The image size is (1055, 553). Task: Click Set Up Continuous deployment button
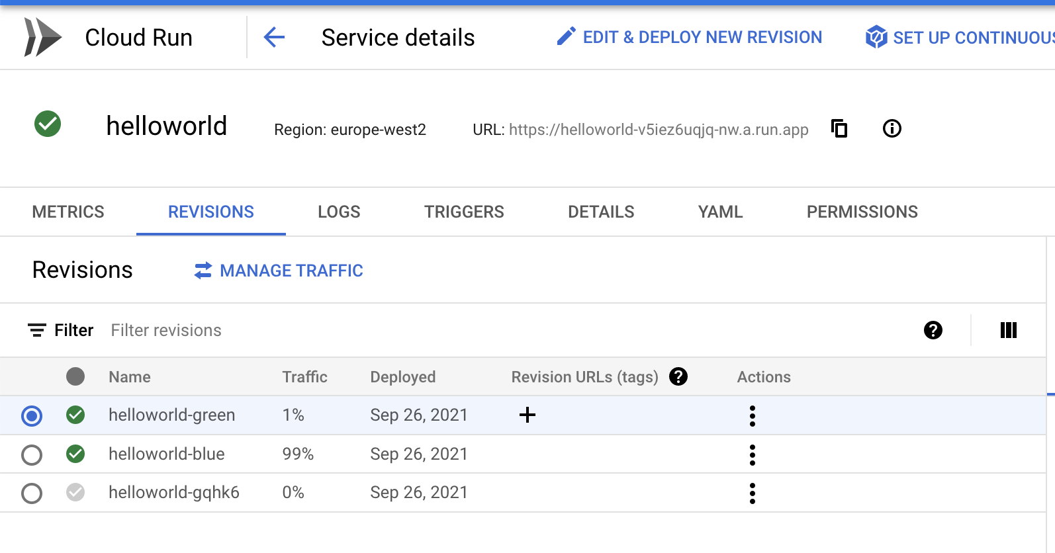960,37
